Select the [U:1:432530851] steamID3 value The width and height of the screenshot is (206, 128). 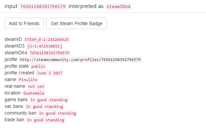45,46
